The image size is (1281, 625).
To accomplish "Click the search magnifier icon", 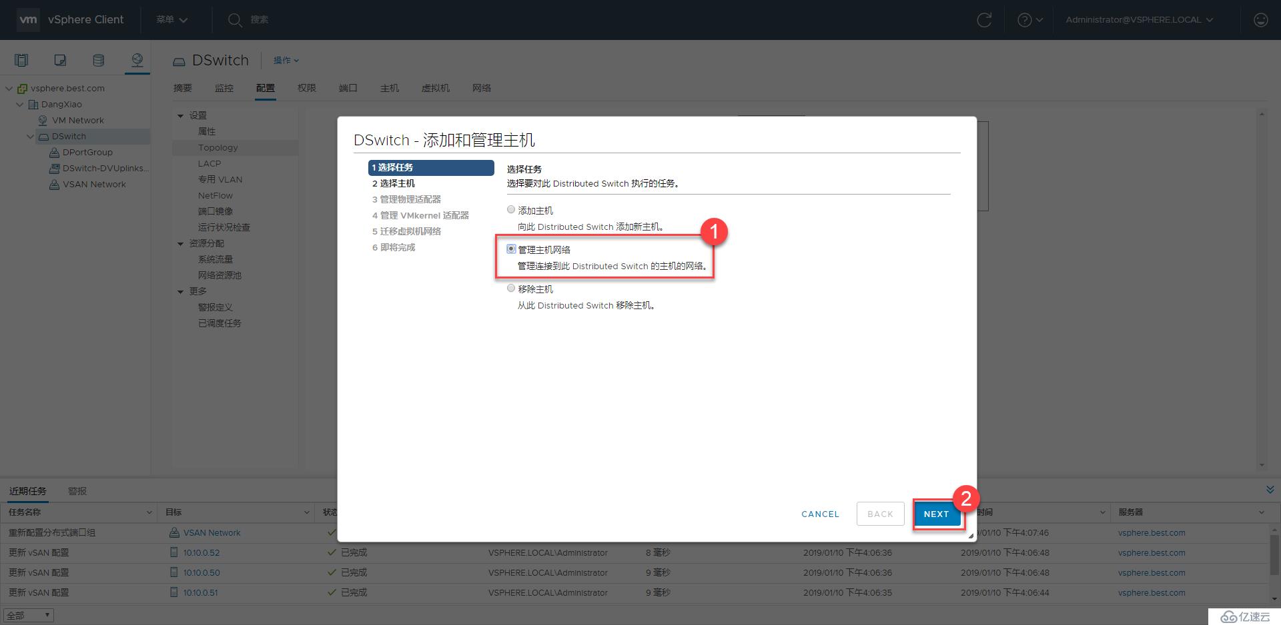I will tap(234, 20).
